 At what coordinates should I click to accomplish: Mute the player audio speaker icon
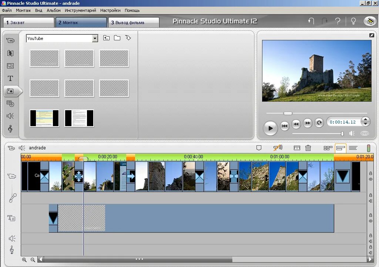point(352,133)
